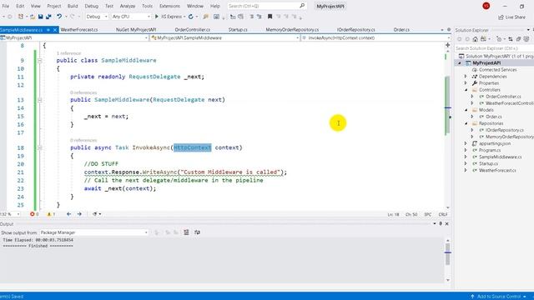Open Any CPU platform dropdown
The image size is (534, 300).
(x=131, y=17)
